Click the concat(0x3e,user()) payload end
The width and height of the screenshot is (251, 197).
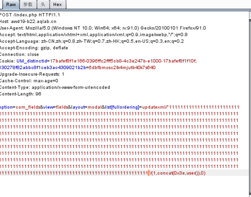tap(177, 173)
